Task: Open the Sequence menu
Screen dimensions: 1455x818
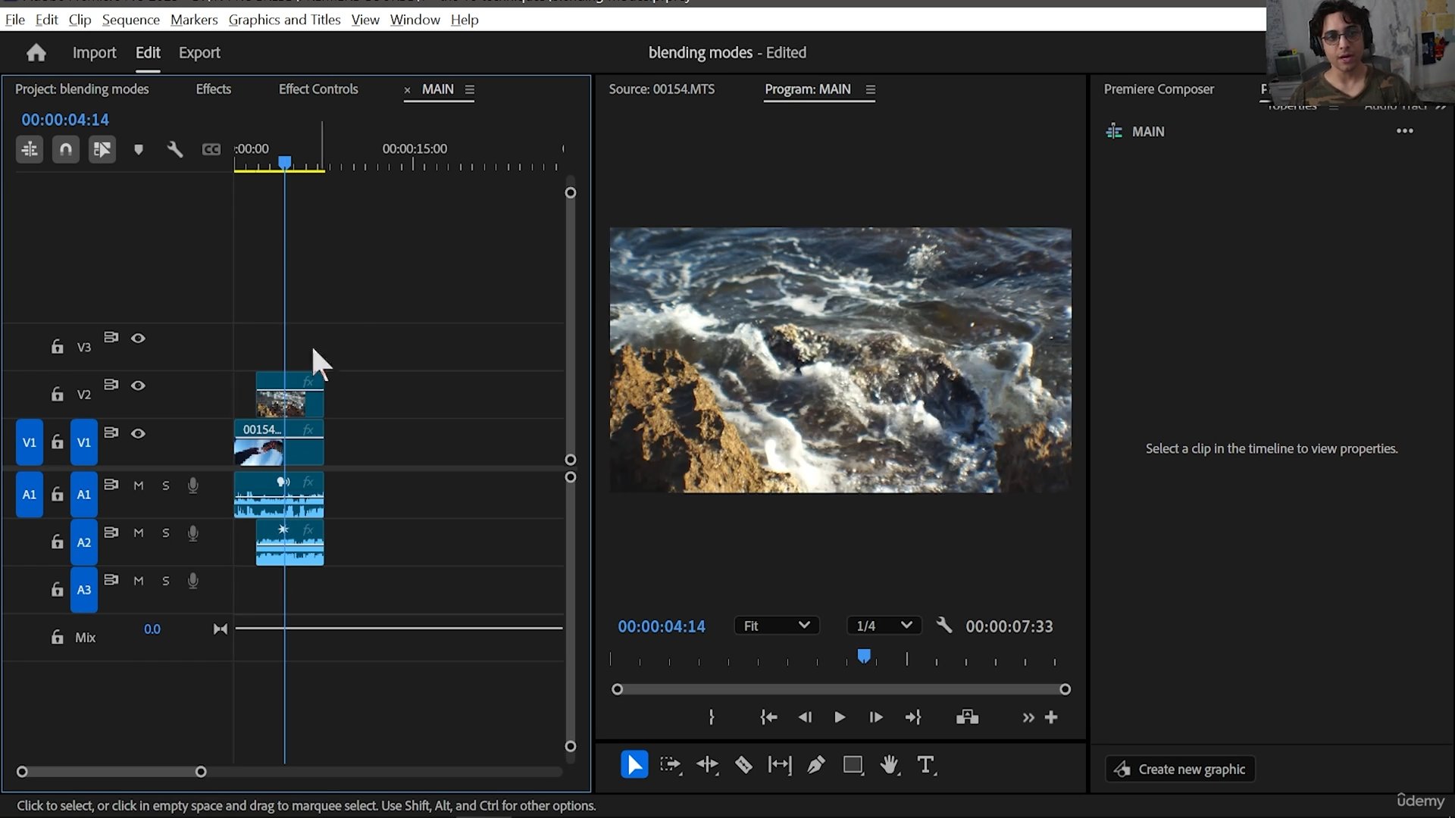Action: click(130, 20)
